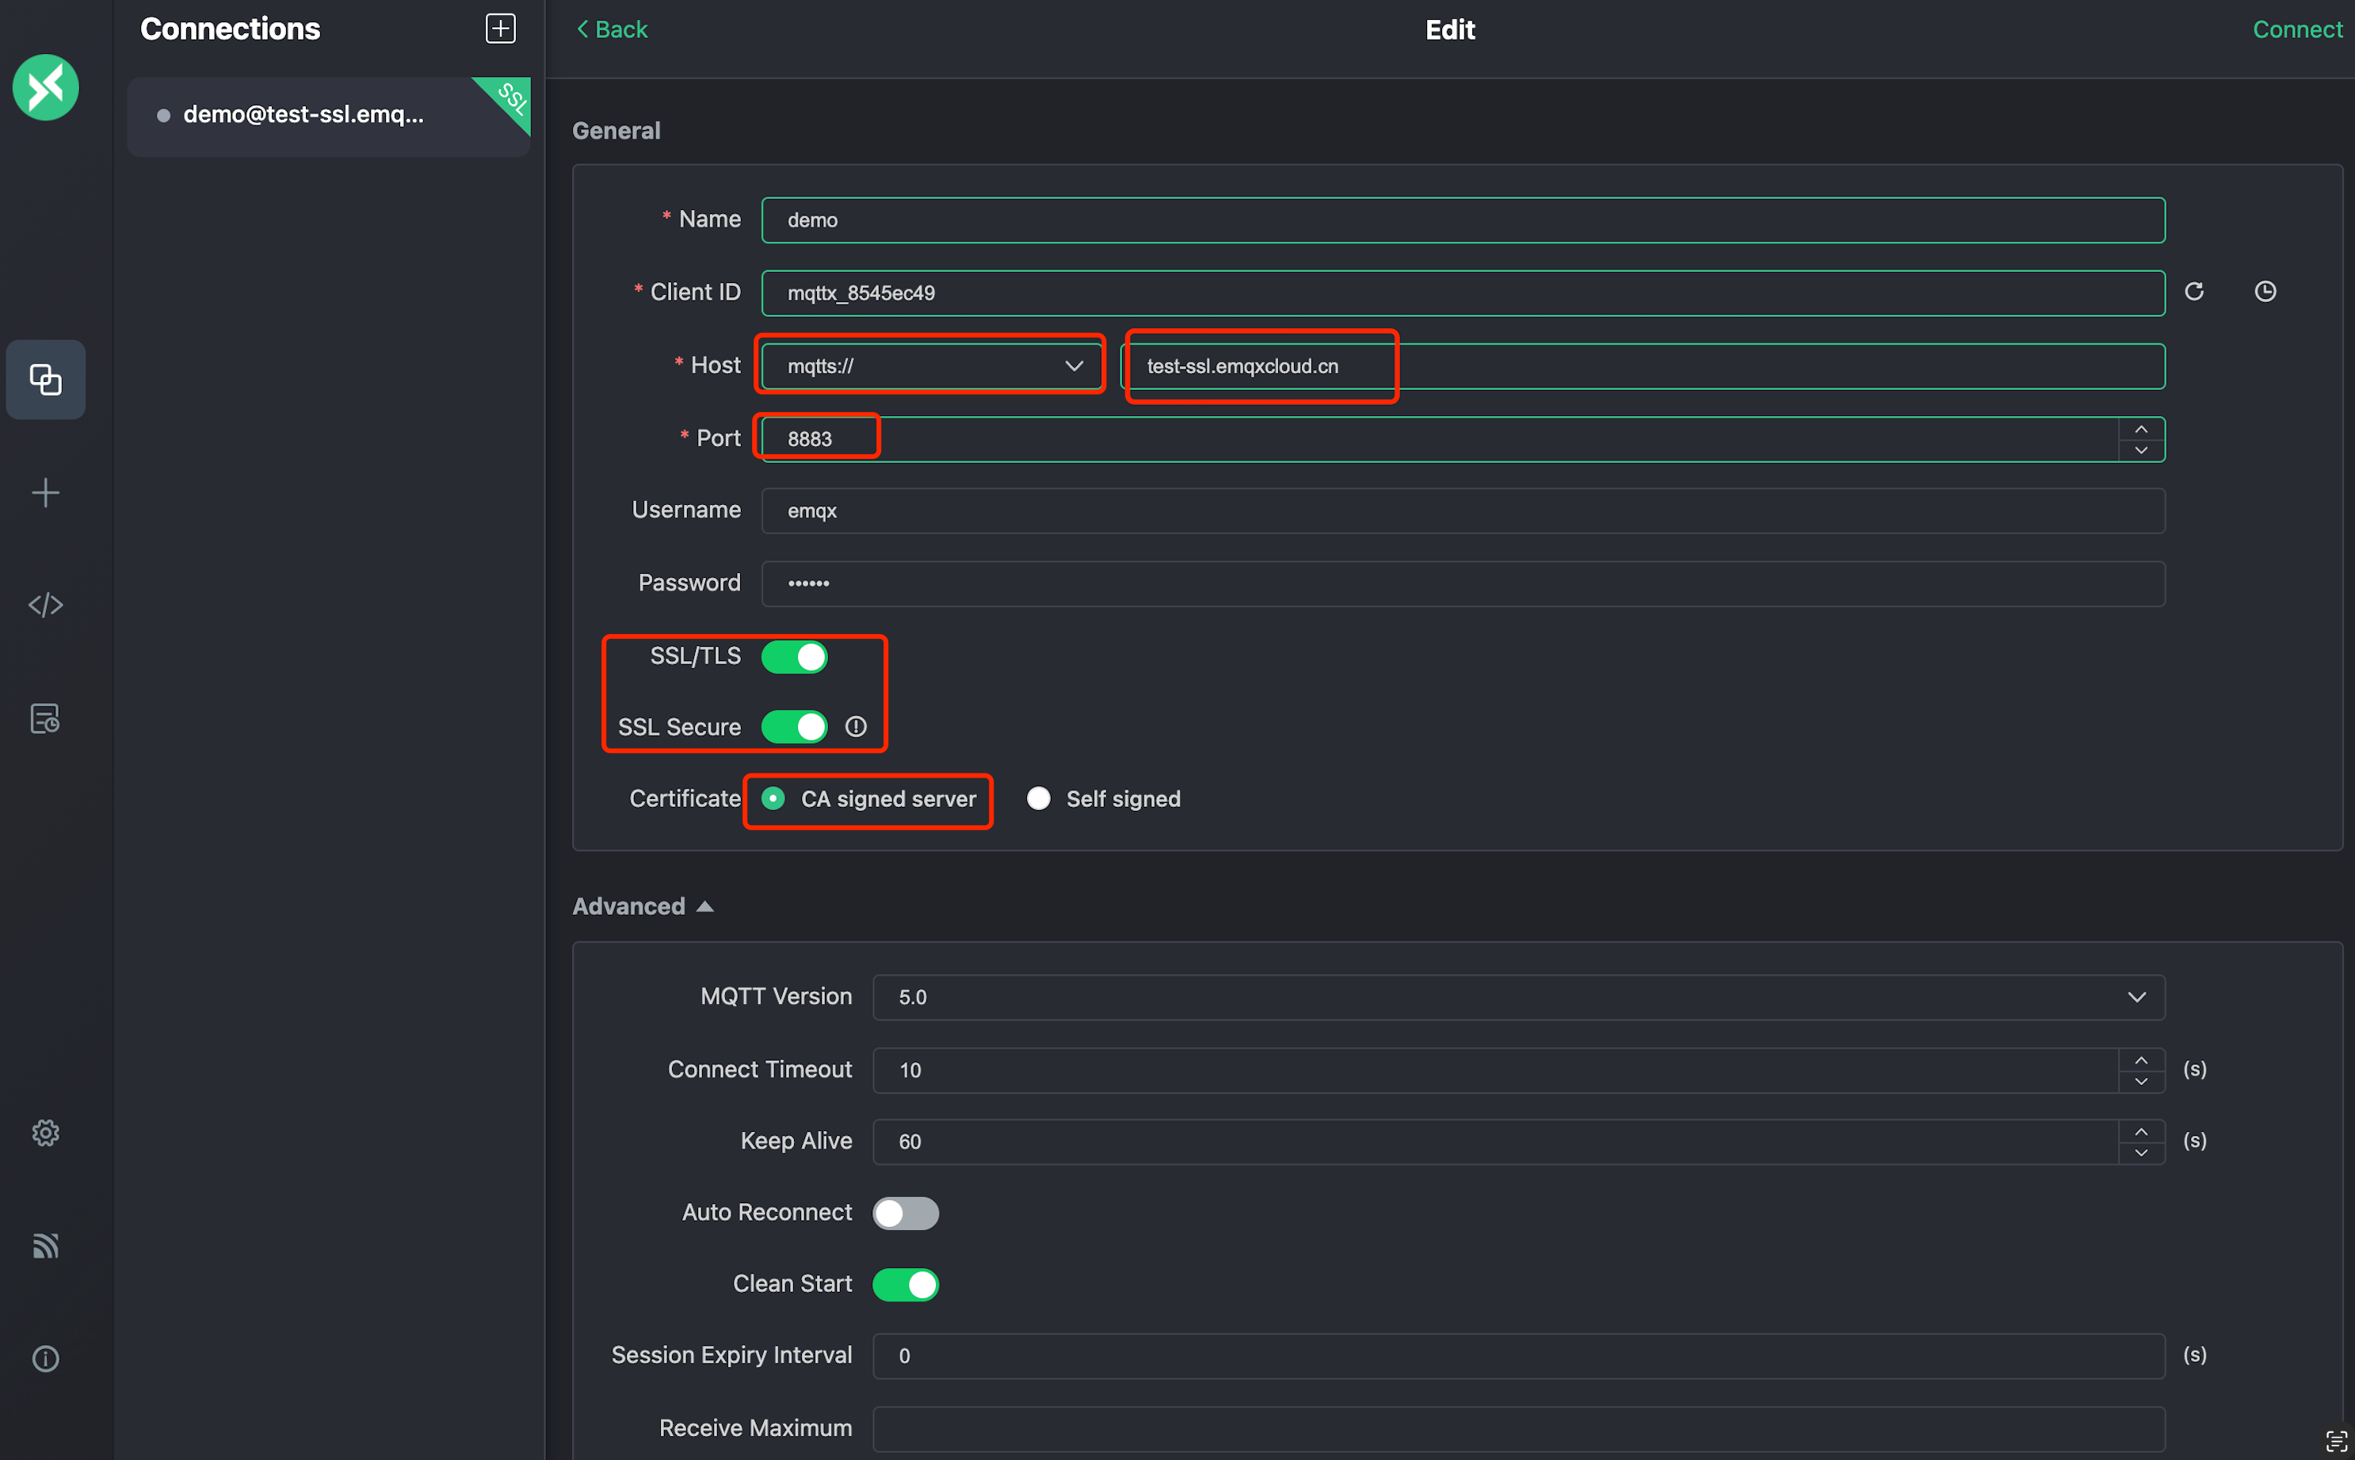Viewport: 2355px width, 1460px height.
Task: Open the About info icon in sidebar
Action: pyautogui.click(x=45, y=1359)
